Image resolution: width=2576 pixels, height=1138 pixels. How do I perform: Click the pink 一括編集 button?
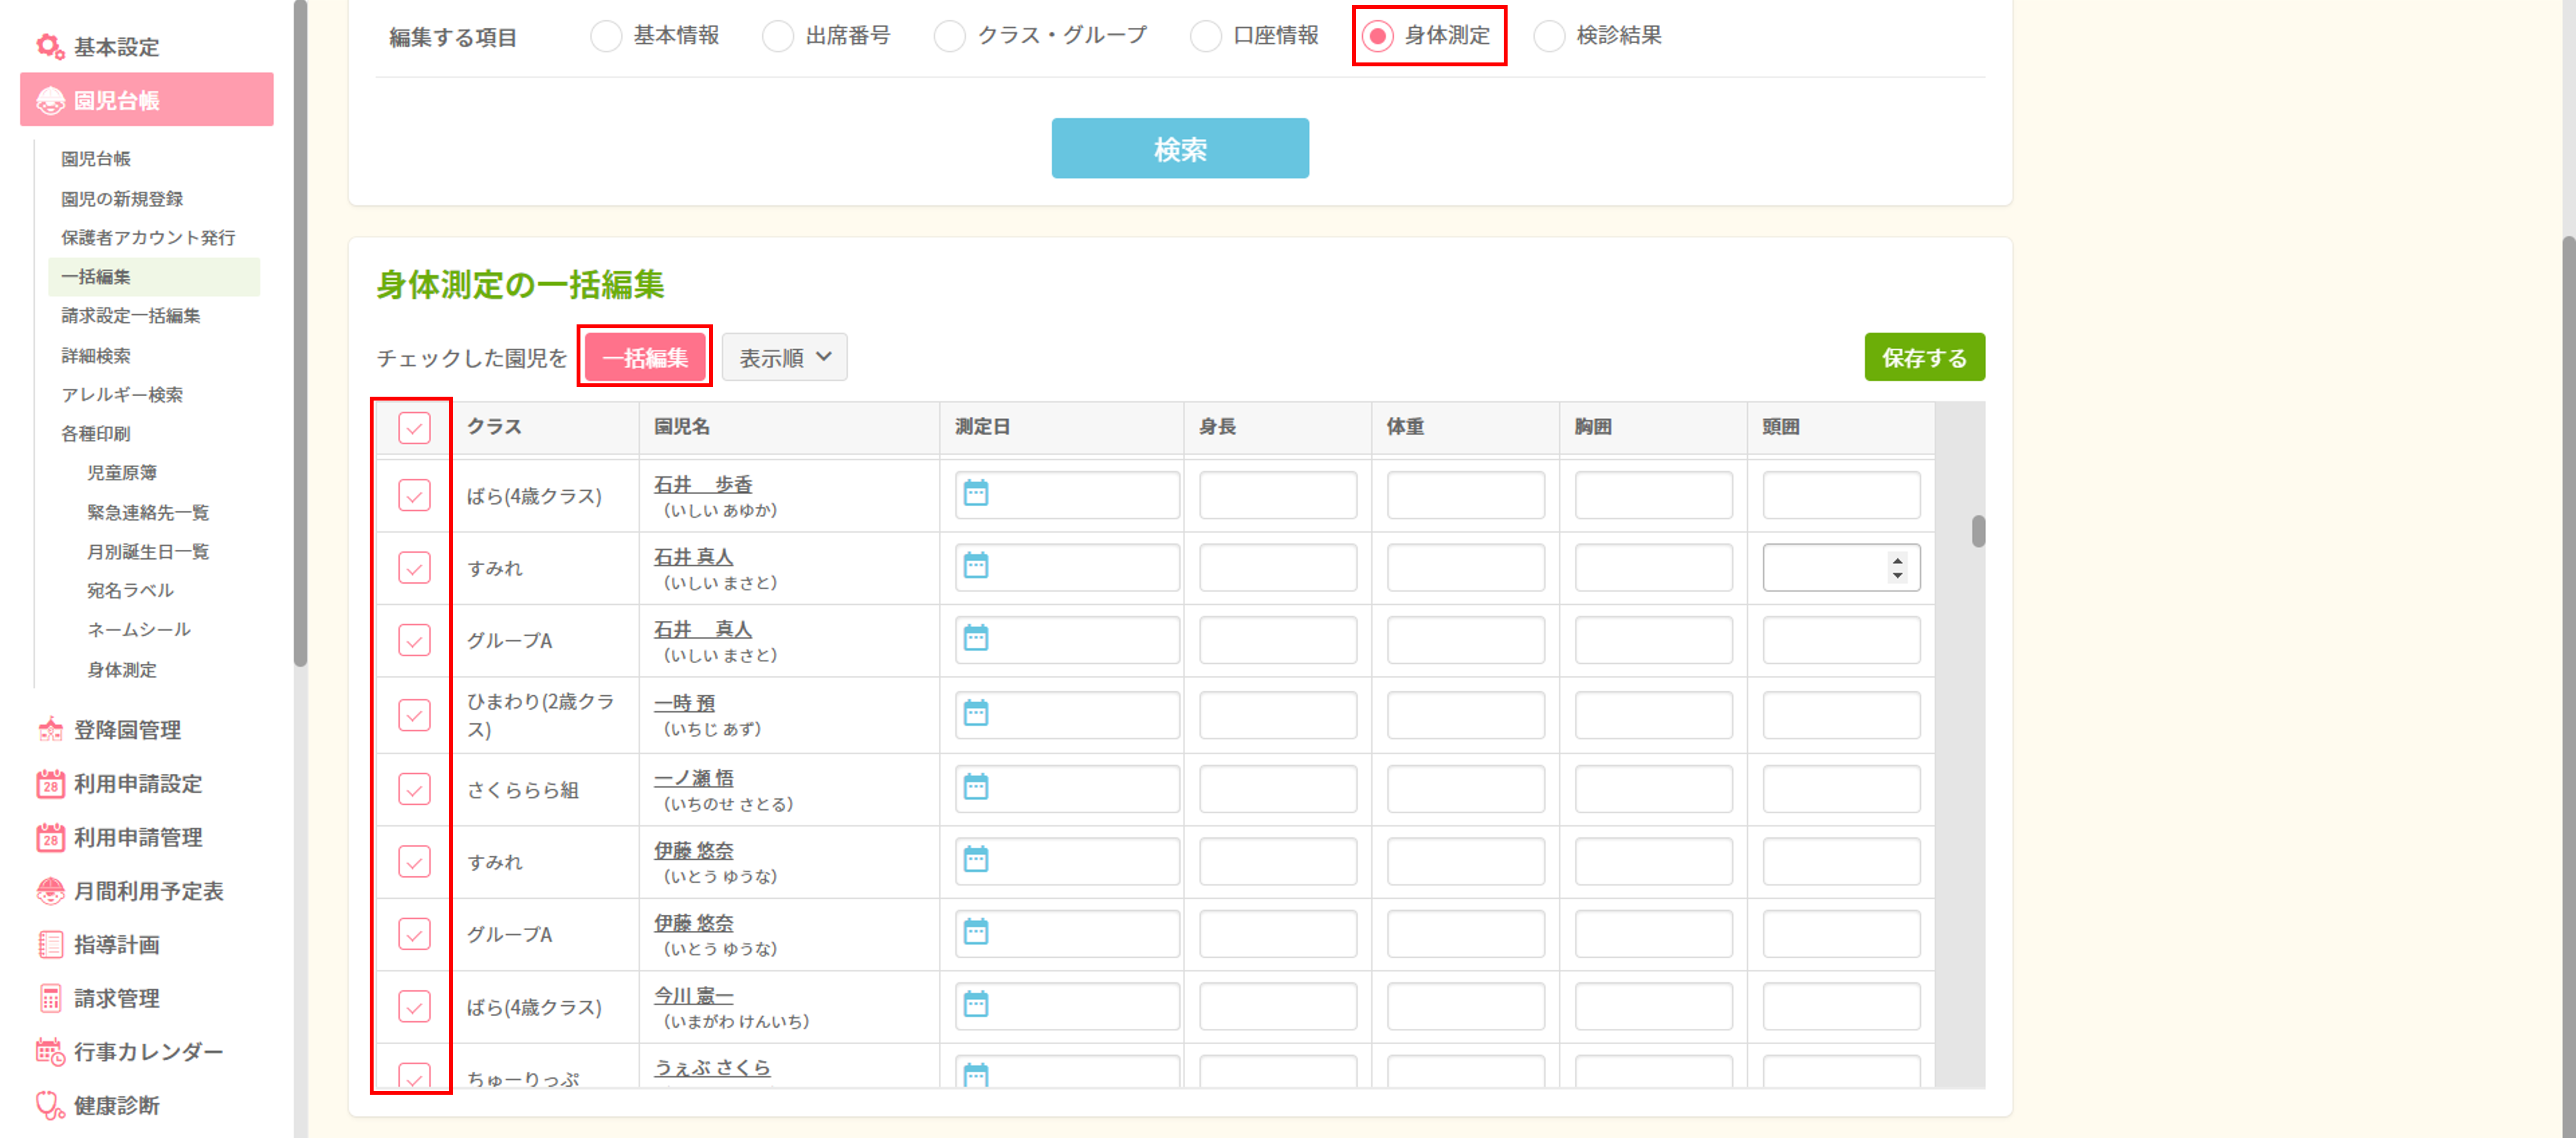(x=645, y=357)
